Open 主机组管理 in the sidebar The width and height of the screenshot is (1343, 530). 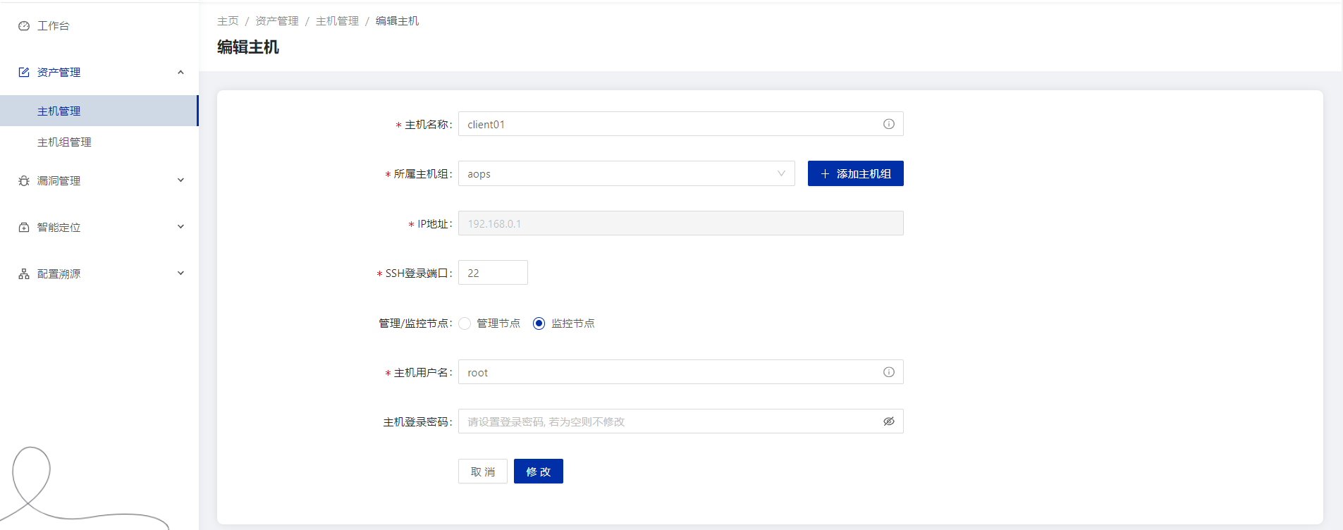tap(64, 142)
